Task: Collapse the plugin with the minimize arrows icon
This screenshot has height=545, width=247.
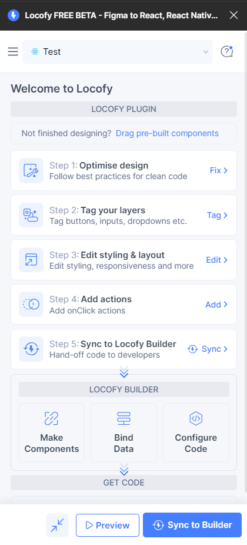Action: [x=57, y=525]
